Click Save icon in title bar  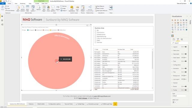point(4,1)
